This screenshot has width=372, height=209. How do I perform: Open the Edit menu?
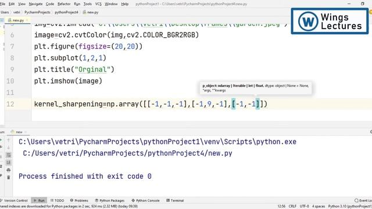point(12,4)
